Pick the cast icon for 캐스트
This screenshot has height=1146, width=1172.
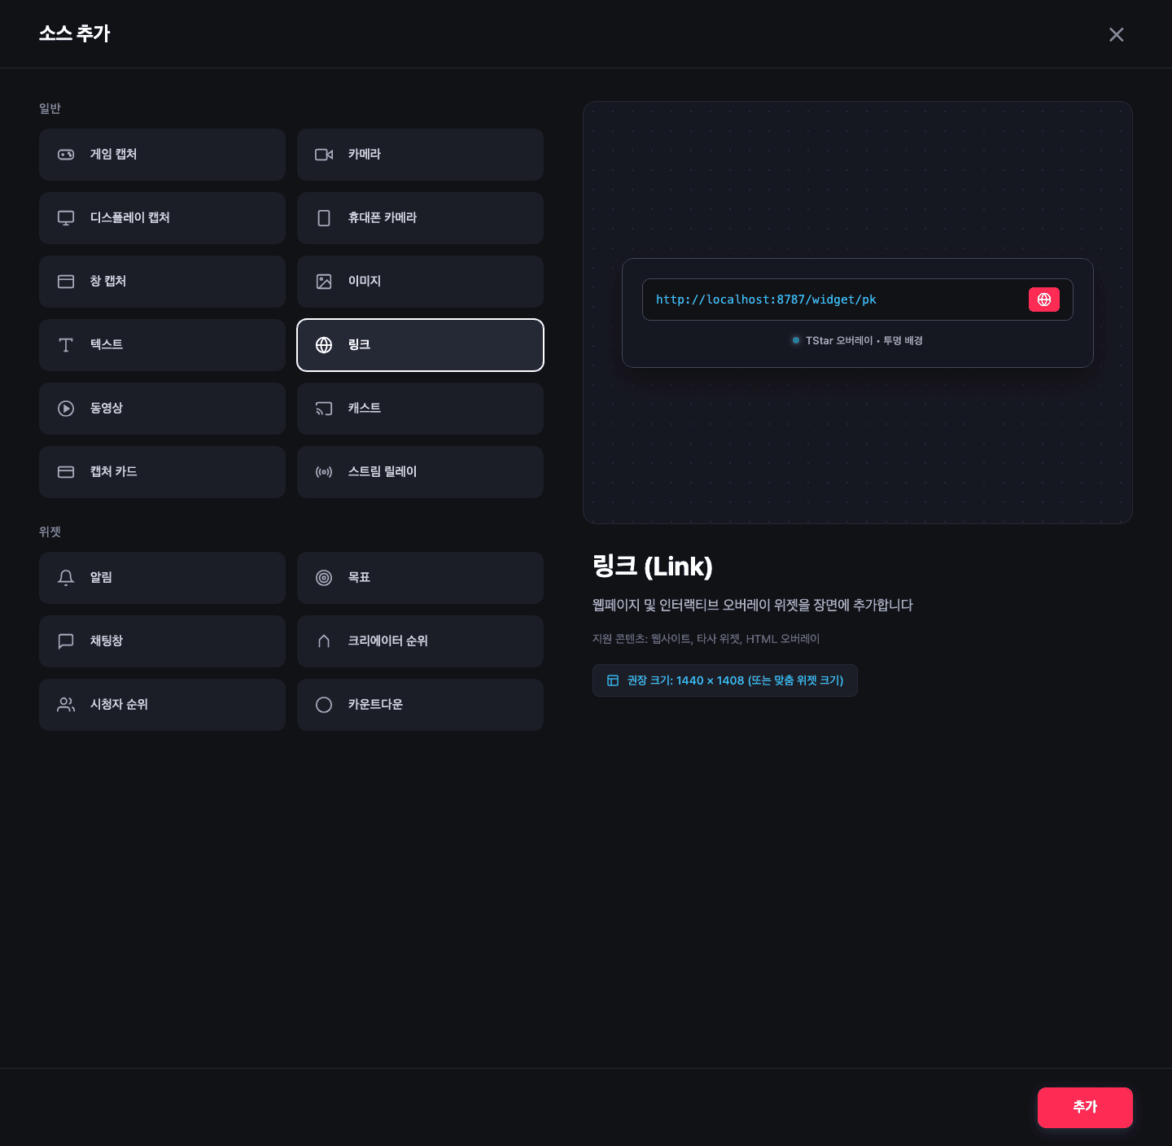[324, 409]
